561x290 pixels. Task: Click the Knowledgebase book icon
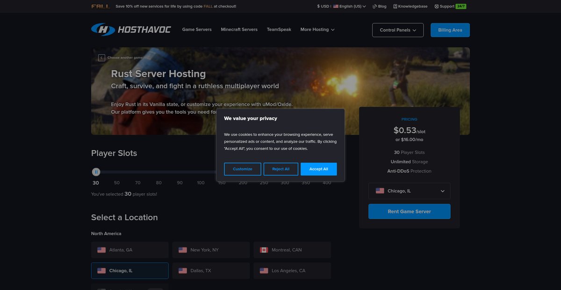click(x=395, y=7)
